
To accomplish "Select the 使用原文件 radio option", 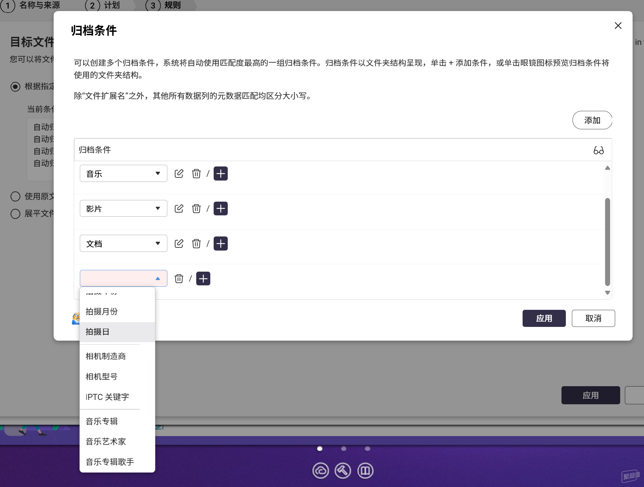I will [15, 196].
